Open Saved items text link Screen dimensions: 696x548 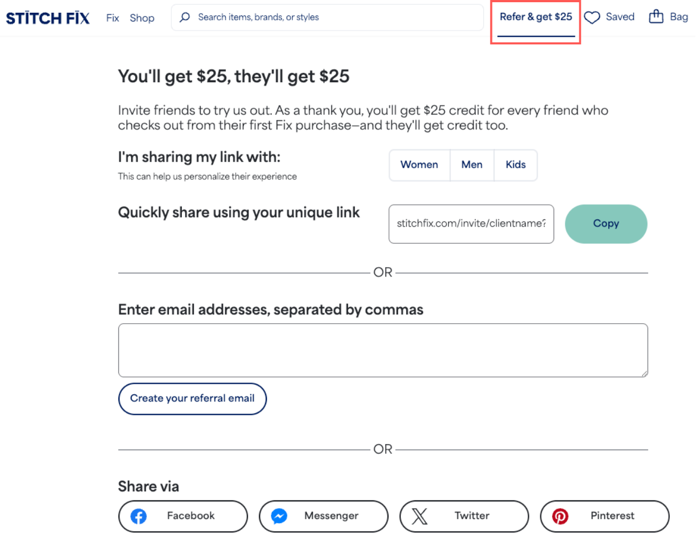[620, 17]
